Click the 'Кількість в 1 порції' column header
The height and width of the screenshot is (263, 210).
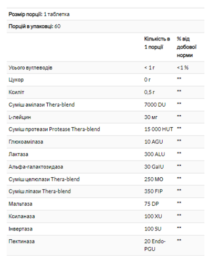(157, 43)
